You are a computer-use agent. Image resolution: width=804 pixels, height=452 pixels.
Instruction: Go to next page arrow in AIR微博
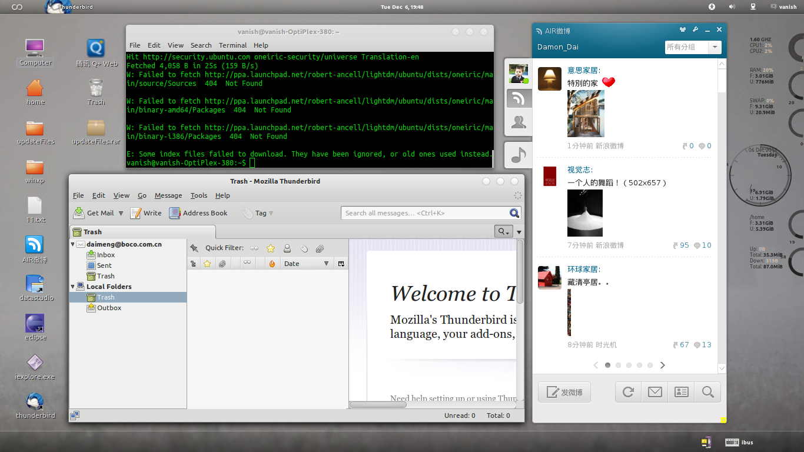click(x=662, y=365)
